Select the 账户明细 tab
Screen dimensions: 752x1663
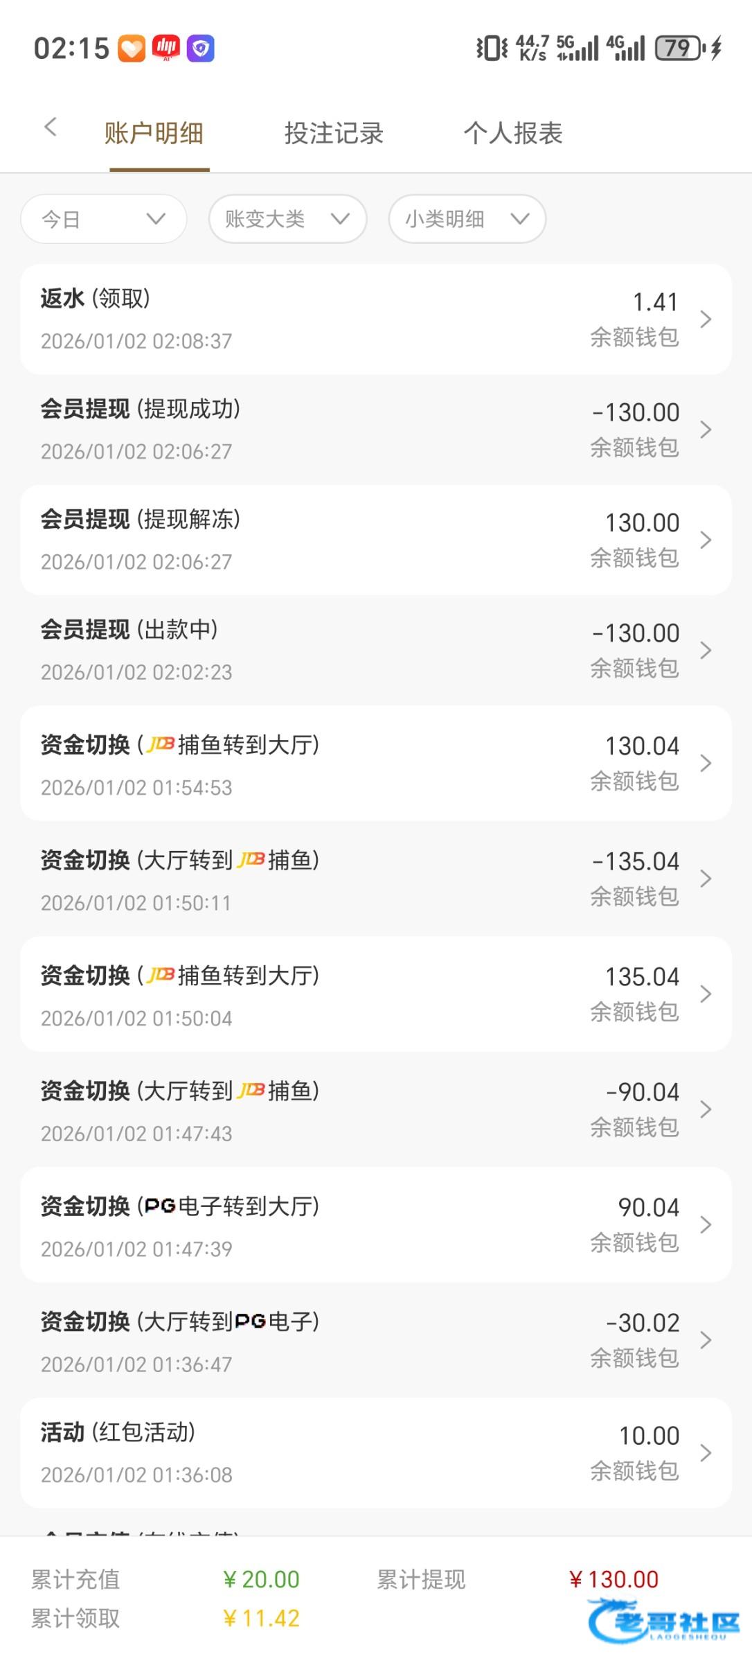click(154, 133)
